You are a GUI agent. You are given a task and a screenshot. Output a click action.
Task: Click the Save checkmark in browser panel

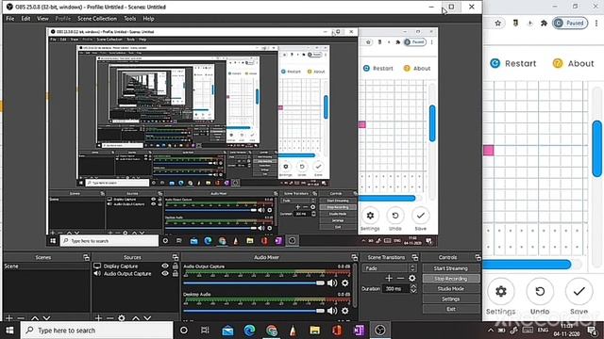coord(579,292)
